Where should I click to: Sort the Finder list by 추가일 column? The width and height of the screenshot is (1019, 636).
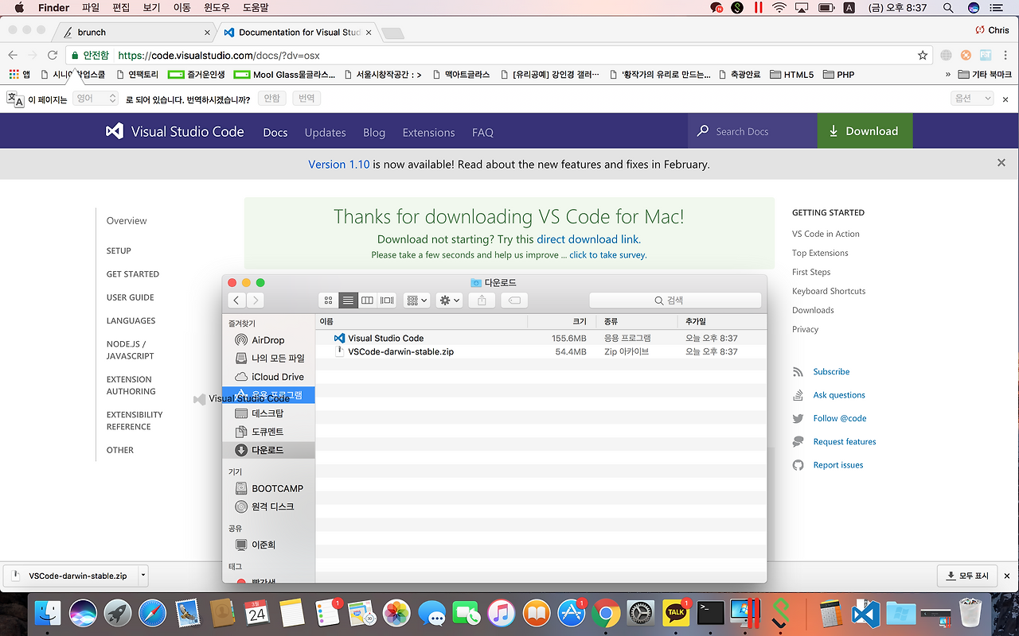(722, 322)
